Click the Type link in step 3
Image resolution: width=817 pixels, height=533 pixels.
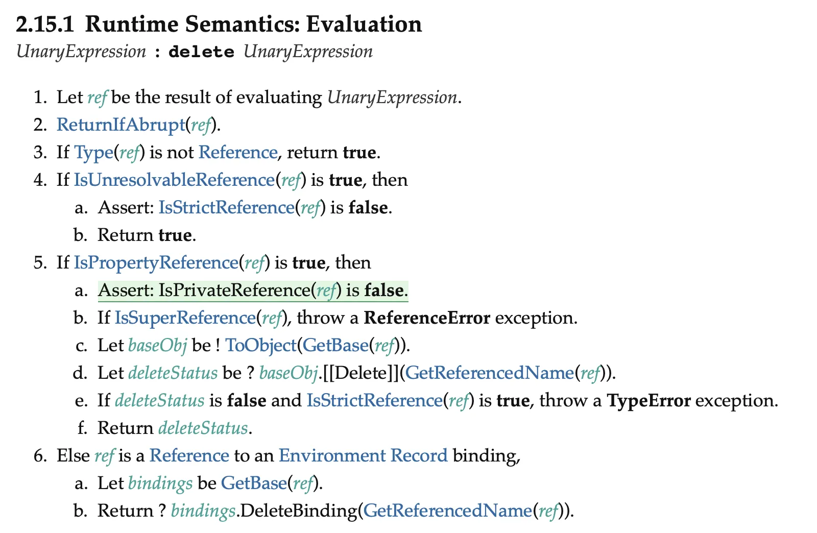tap(92, 152)
